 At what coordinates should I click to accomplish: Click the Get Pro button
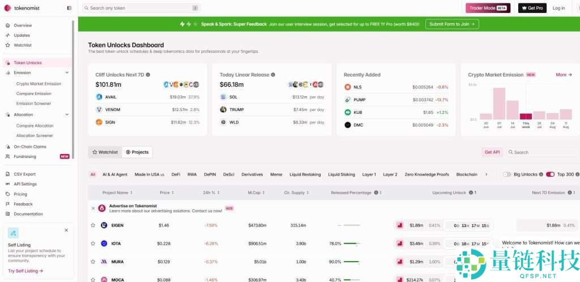pos(532,8)
